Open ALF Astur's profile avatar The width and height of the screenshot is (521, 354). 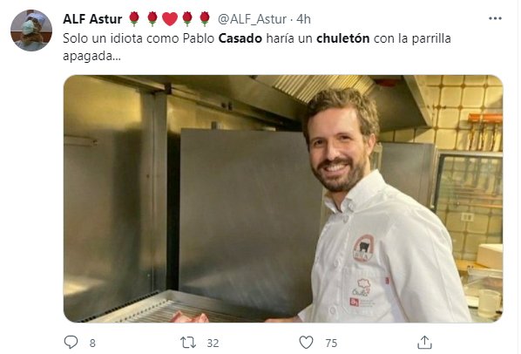point(31,31)
